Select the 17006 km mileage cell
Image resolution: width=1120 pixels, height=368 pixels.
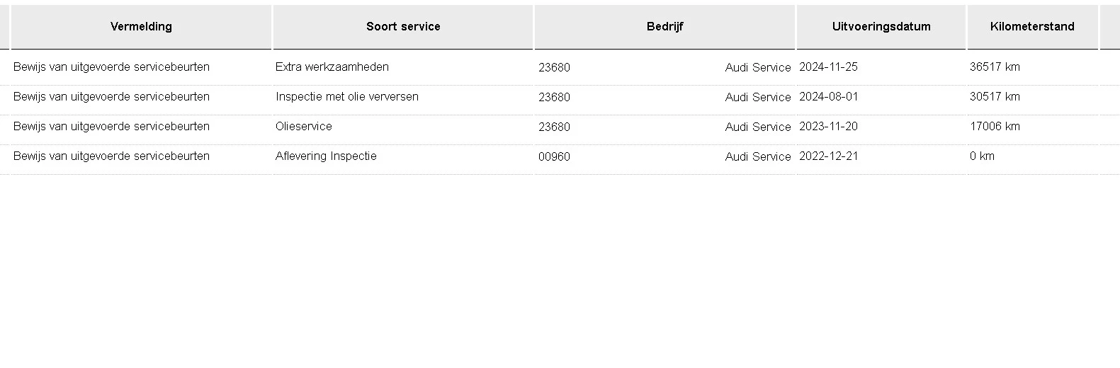pyautogui.click(x=995, y=127)
